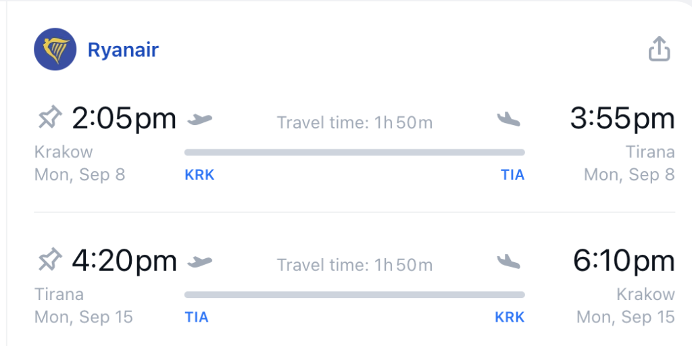Click the outbound Travel time 1h 50m label
Screen dimensions: 692x346
pyautogui.click(x=354, y=123)
